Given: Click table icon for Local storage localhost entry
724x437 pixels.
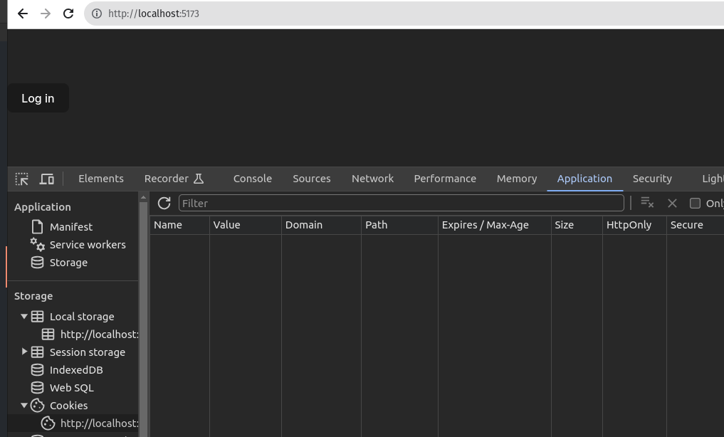Looking at the screenshot, I should [x=48, y=334].
